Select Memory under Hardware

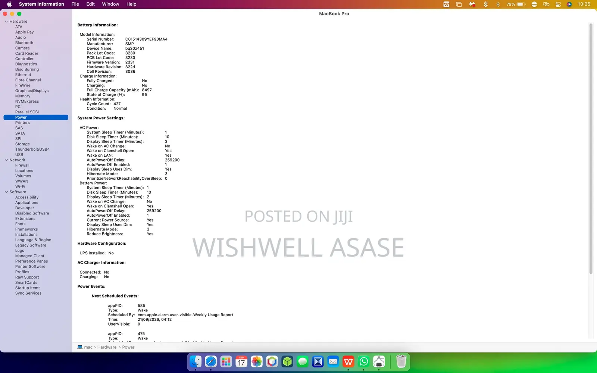23,96
